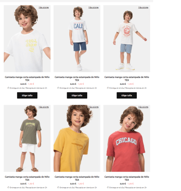
Task: Select Elige talla for the wave-print shirt
Action: coord(127,95)
